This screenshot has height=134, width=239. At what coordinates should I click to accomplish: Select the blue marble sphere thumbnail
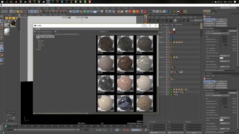pos(125,103)
